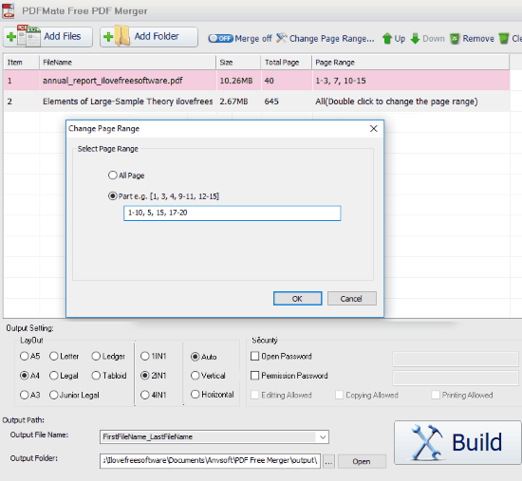Remove the selected file
The width and height of the screenshot is (522, 481).
coord(472,39)
